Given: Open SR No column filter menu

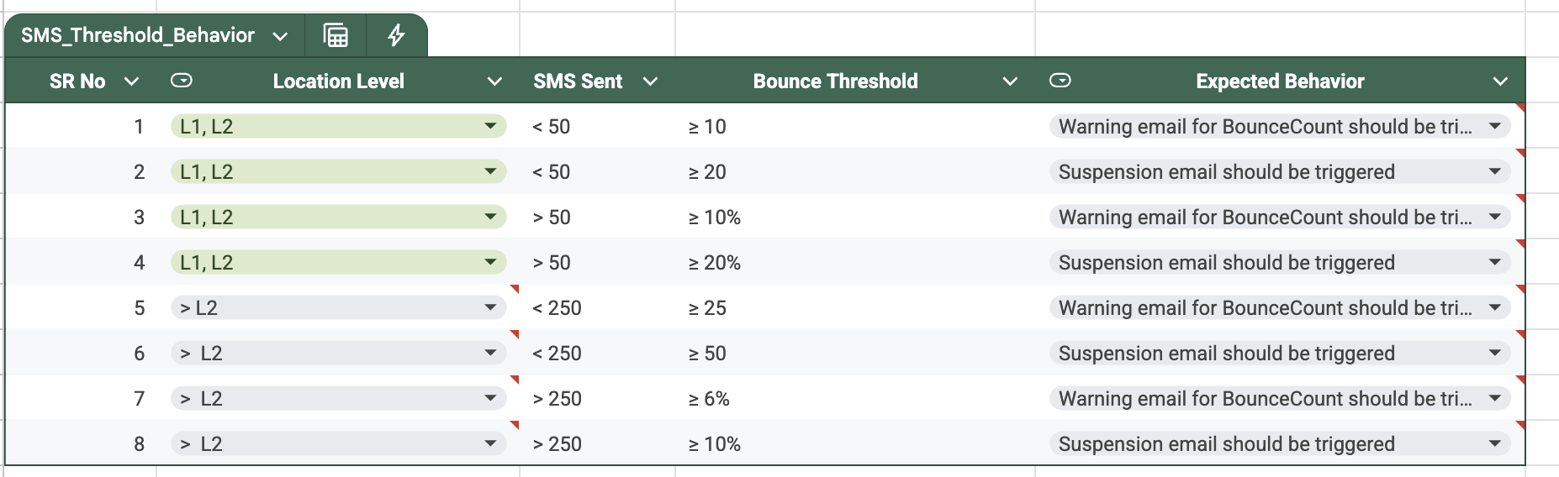Looking at the screenshot, I should (131, 81).
